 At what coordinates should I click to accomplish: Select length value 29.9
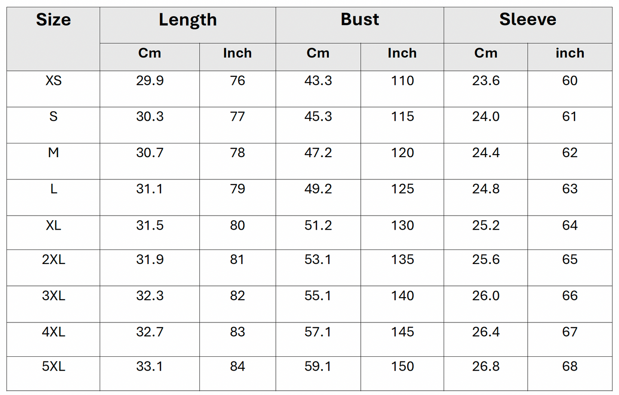(x=150, y=81)
